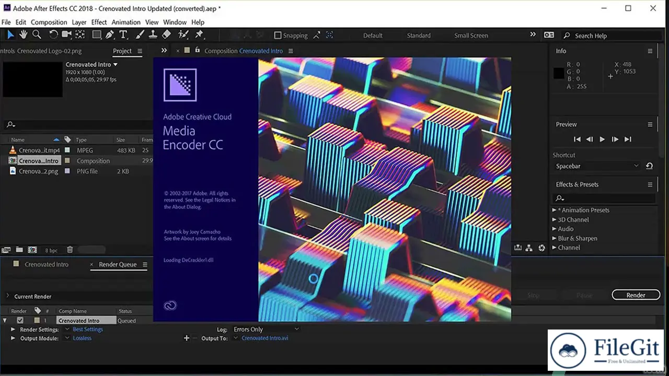Click the Add Output Module plus icon

point(187,338)
